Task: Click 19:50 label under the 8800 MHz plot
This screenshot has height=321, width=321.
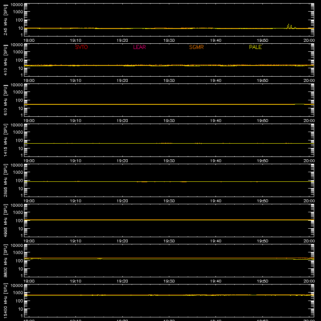Action: pyautogui.click(x=262, y=281)
